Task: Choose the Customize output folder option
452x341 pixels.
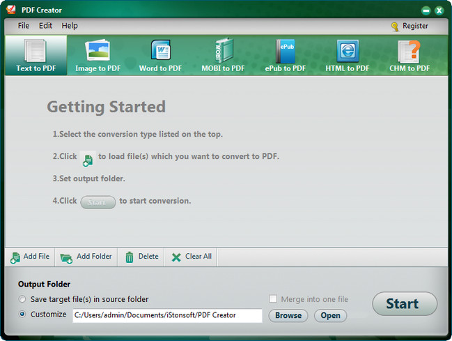Action: click(x=23, y=315)
